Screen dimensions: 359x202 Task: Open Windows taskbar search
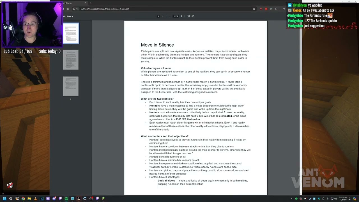(x=11, y=199)
